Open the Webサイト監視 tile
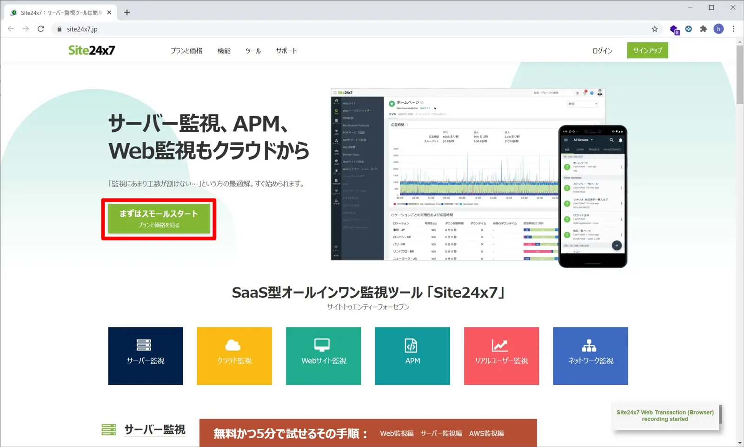 pos(324,356)
